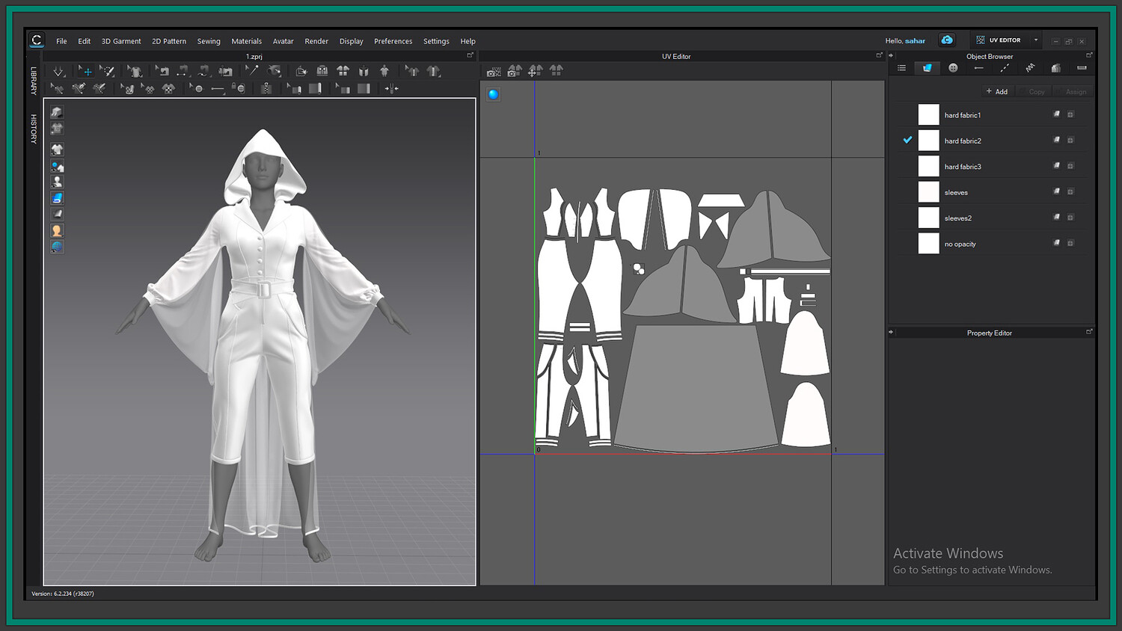This screenshot has width=1122, height=631.
Task: Expand the LIBRARY side panel
Action: tap(34, 81)
